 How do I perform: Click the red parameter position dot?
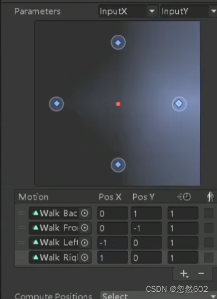point(118,104)
